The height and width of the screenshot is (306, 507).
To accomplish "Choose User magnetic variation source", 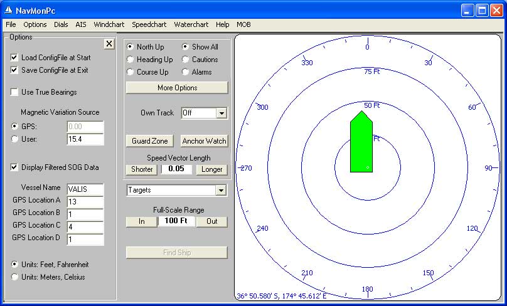I will [14, 139].
